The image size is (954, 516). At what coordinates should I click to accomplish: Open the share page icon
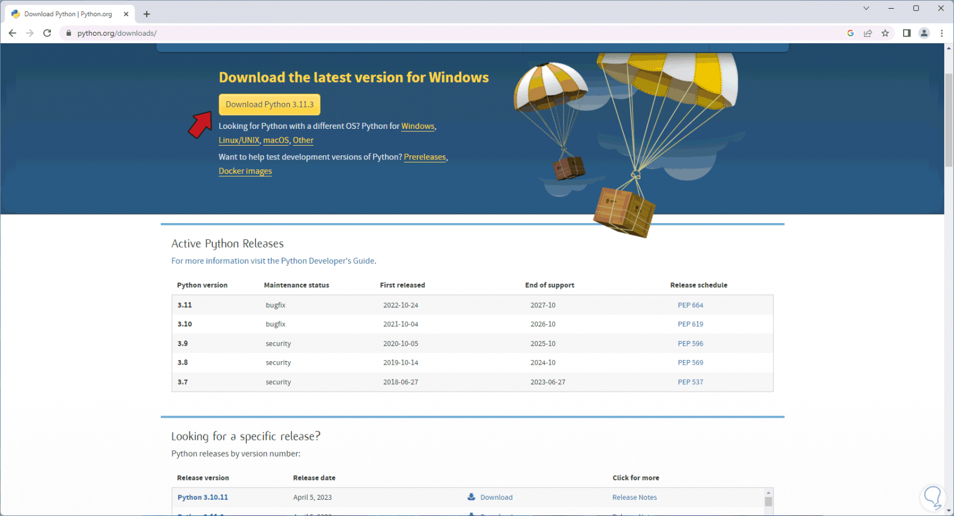868,34
